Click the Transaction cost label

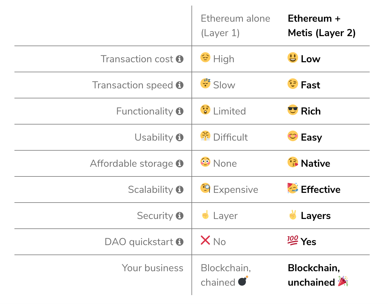pyautogui.click(x=137, y=59)
